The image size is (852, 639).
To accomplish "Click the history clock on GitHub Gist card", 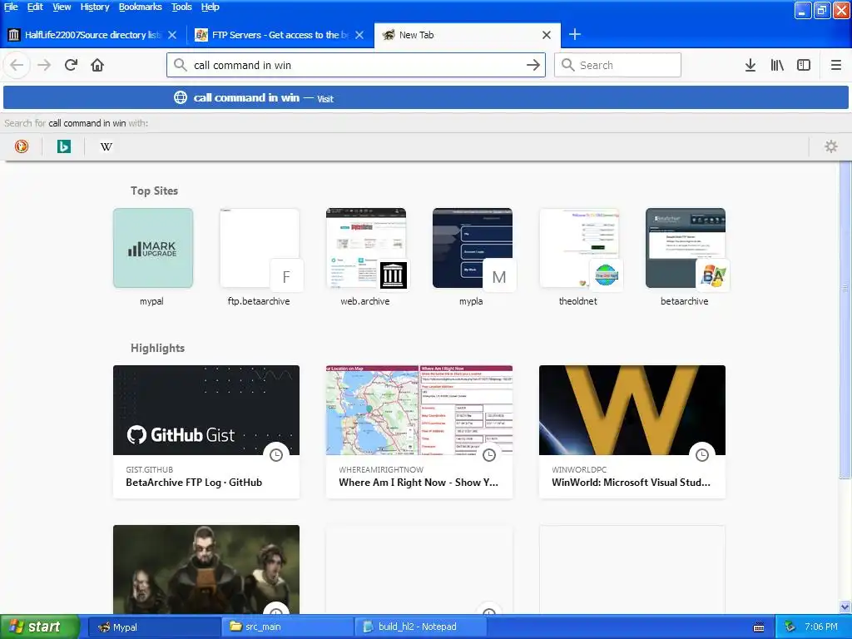I will pos(276,455).
